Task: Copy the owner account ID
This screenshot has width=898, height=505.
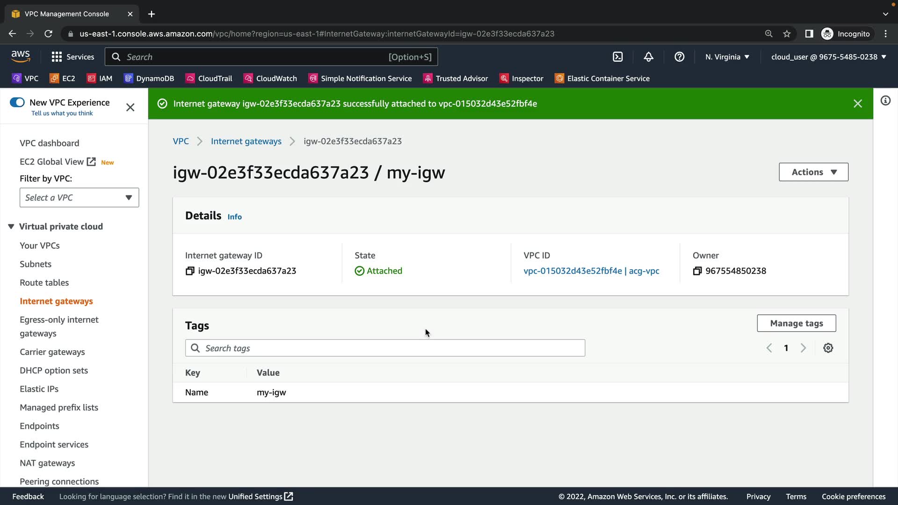Action: pyautogui.click(x=697, y=271)
